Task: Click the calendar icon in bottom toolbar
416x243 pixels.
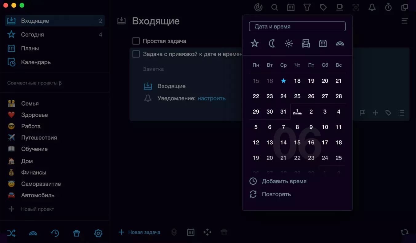Action: point(191,232)
